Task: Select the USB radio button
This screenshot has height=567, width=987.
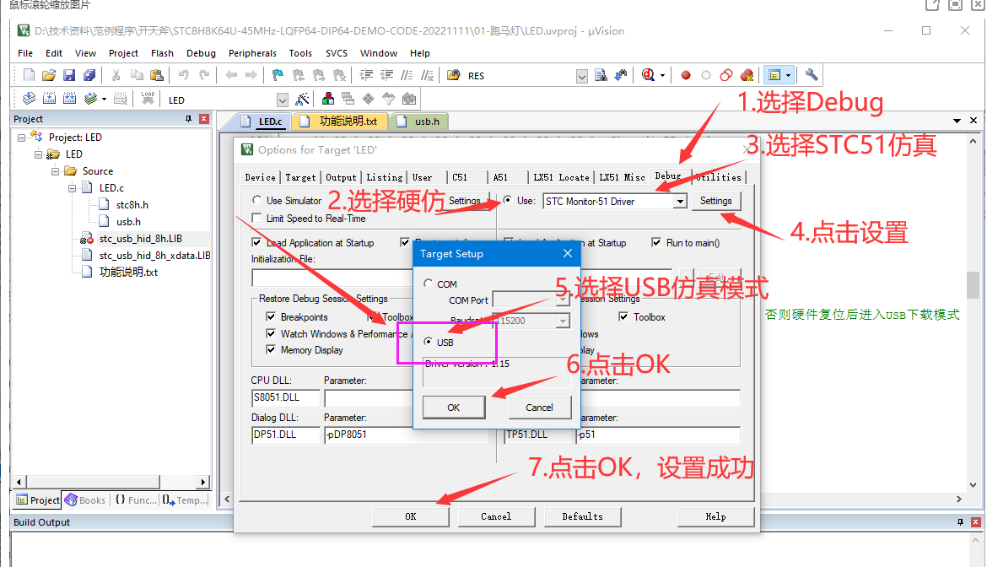Action: (429, 342)
